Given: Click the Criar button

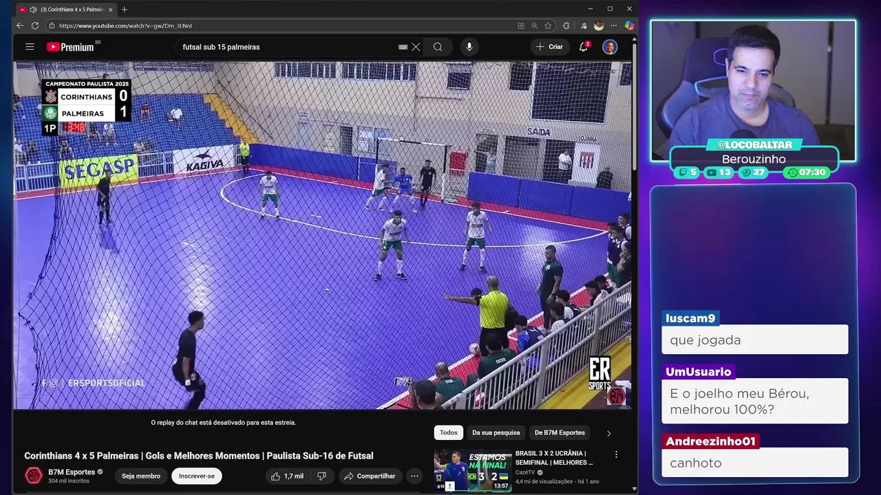Looking at the screenshot, I should [549, 47].
